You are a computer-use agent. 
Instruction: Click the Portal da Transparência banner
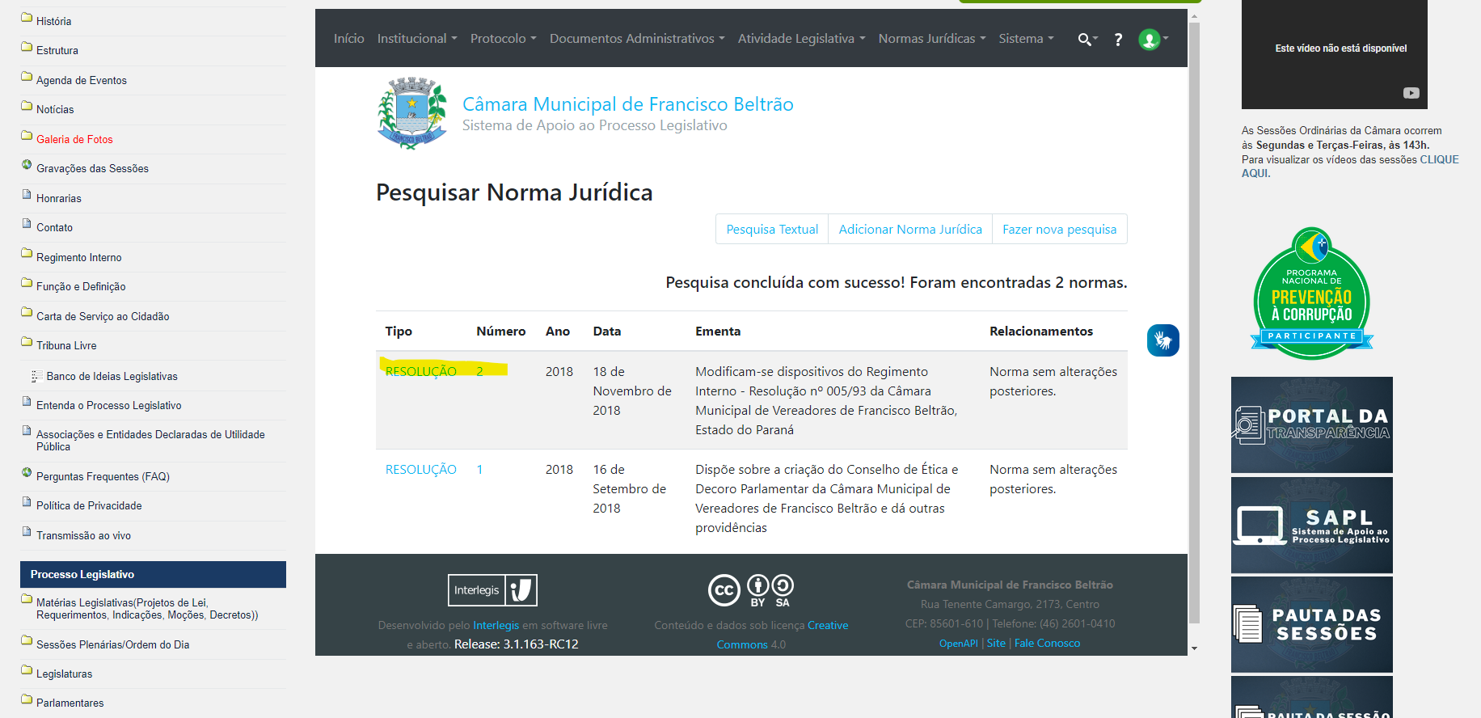pyautogui.click(x=1311, y=424)
